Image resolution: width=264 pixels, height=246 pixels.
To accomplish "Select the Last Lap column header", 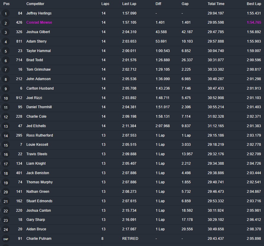I will (x=129, y=4).
